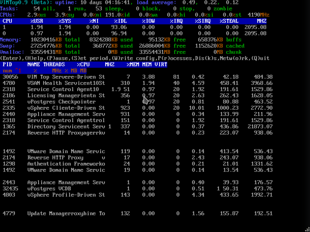Select the Directory Service process row
Screen dimensions: 310x232
(x=138, y=126)
